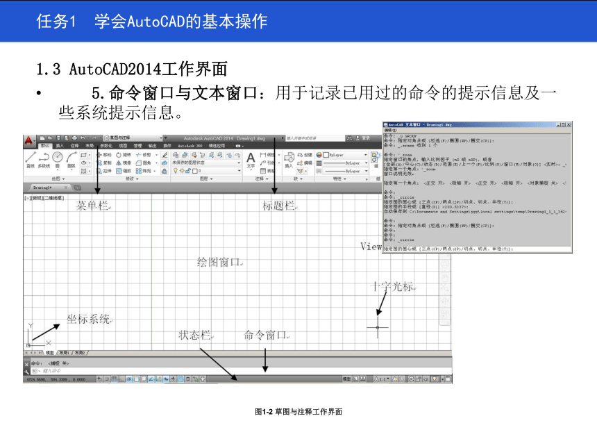Screen dimensions: 597x448
Task: Click the Create block (创建) icon
Action: (305, 155)
